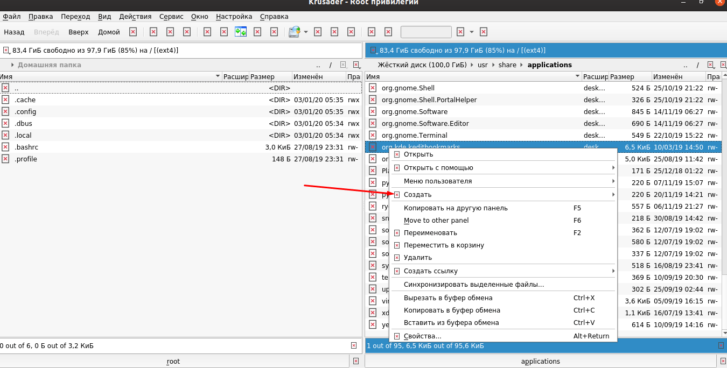
Task: Click the media icon in left panel disk-space bar
Action: click(x=6, y=51)
